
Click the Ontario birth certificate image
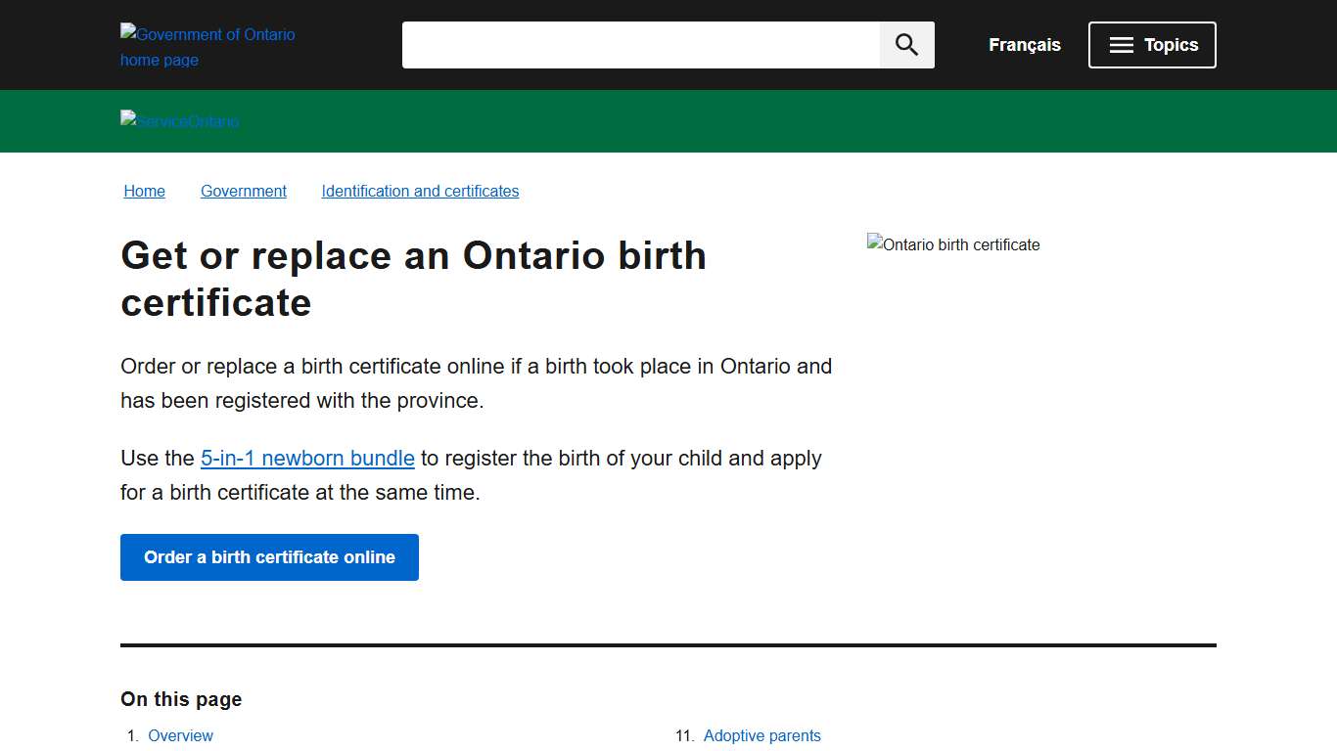click(x=952, y=244)
